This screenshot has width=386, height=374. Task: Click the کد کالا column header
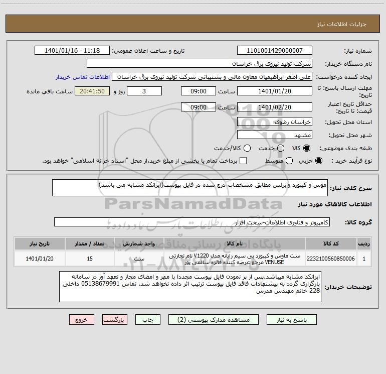[331, 243]
